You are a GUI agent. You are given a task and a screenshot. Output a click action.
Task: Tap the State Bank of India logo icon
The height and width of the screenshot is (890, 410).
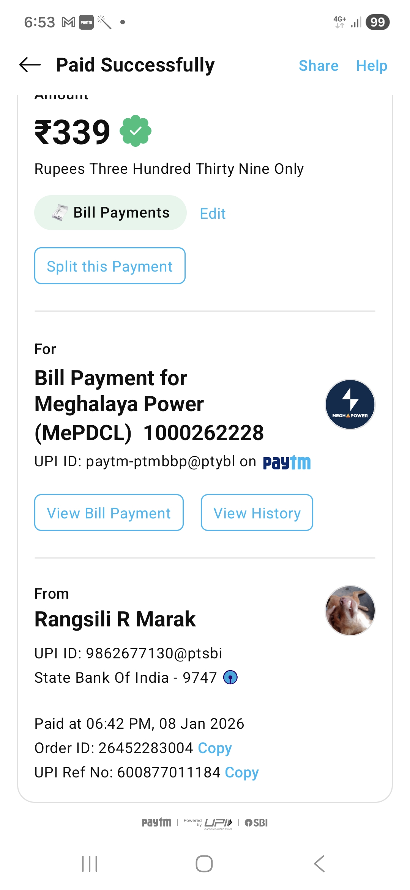click(x=230, y=677)
